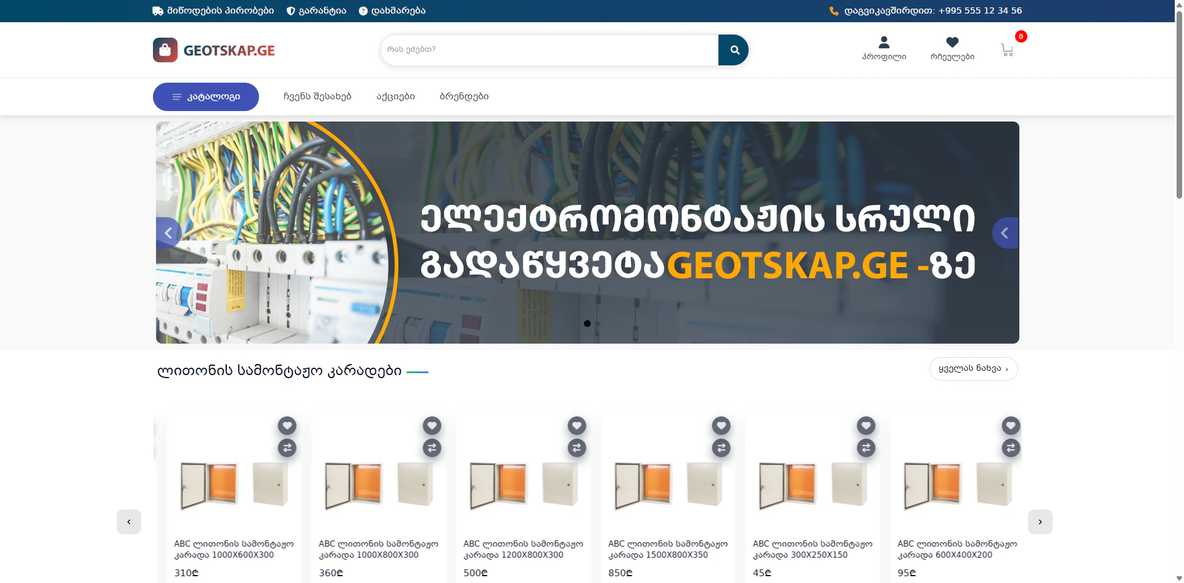This screenshot has height=583, width=1184.
Task: Select the ბრენდები menu item
Action: (464, 96)
